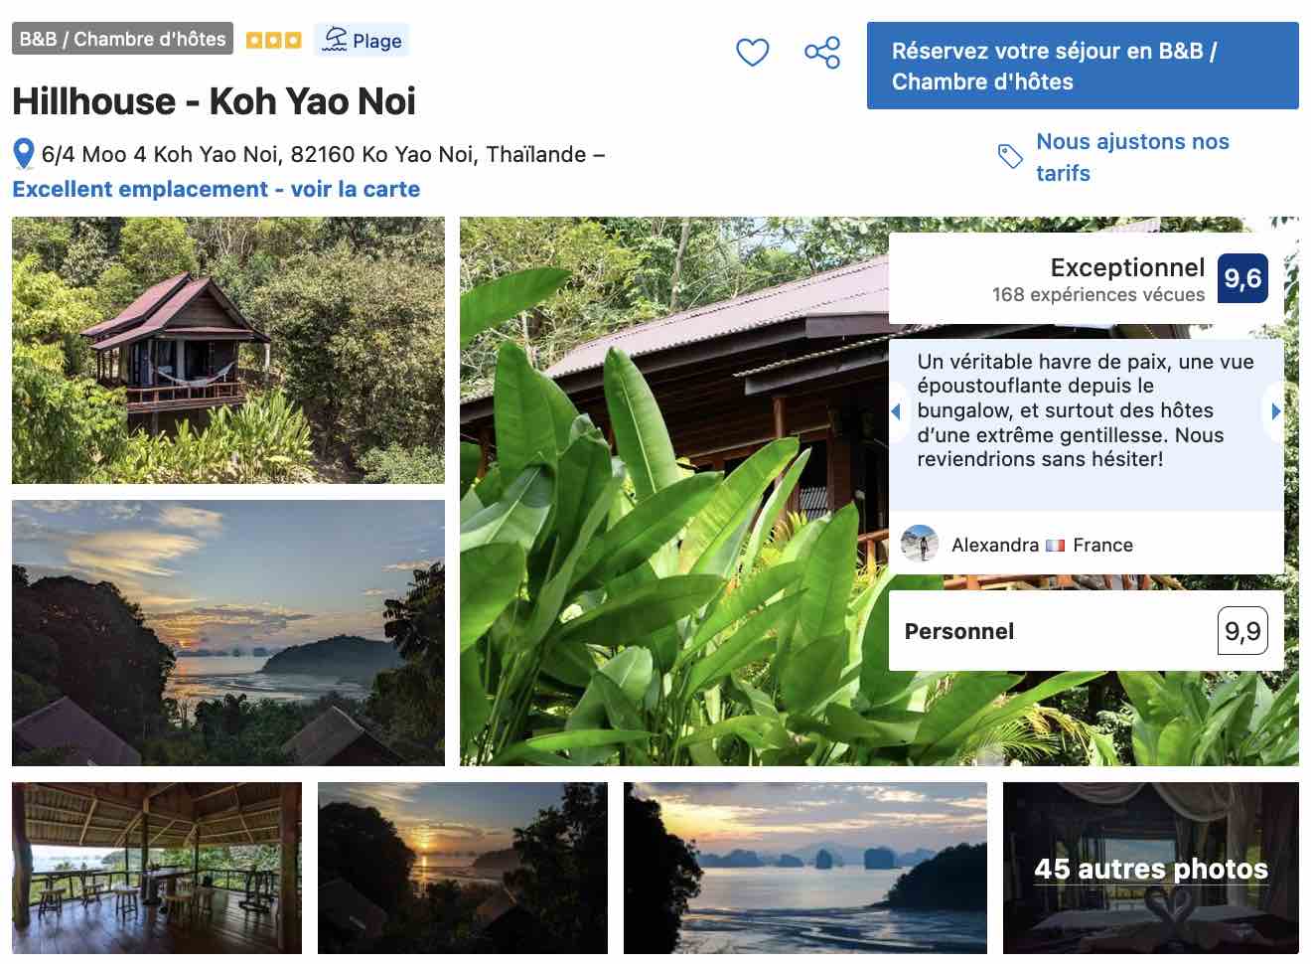
Task: Open the hillside bungalow photo
Action: coord(228,350)
